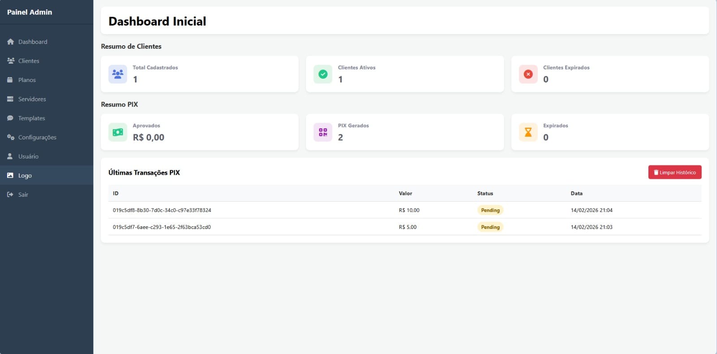717x354 pixels.
Task: Click the Expirados label in Resumo PIX
Action: (556, 125)
